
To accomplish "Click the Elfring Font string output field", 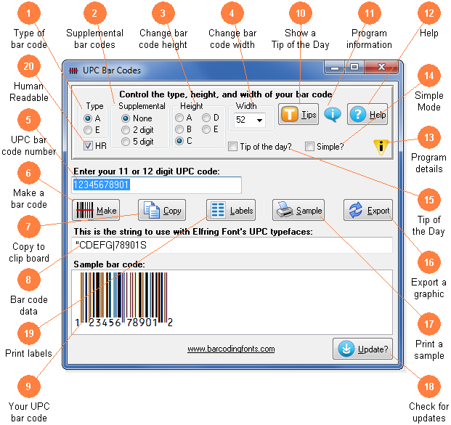I will (232, 245).
